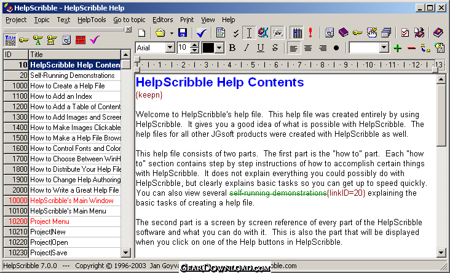This screenshot has height=273, width=450.
Task: Select topic 10220 Project|Open
Action: (62, 242)
